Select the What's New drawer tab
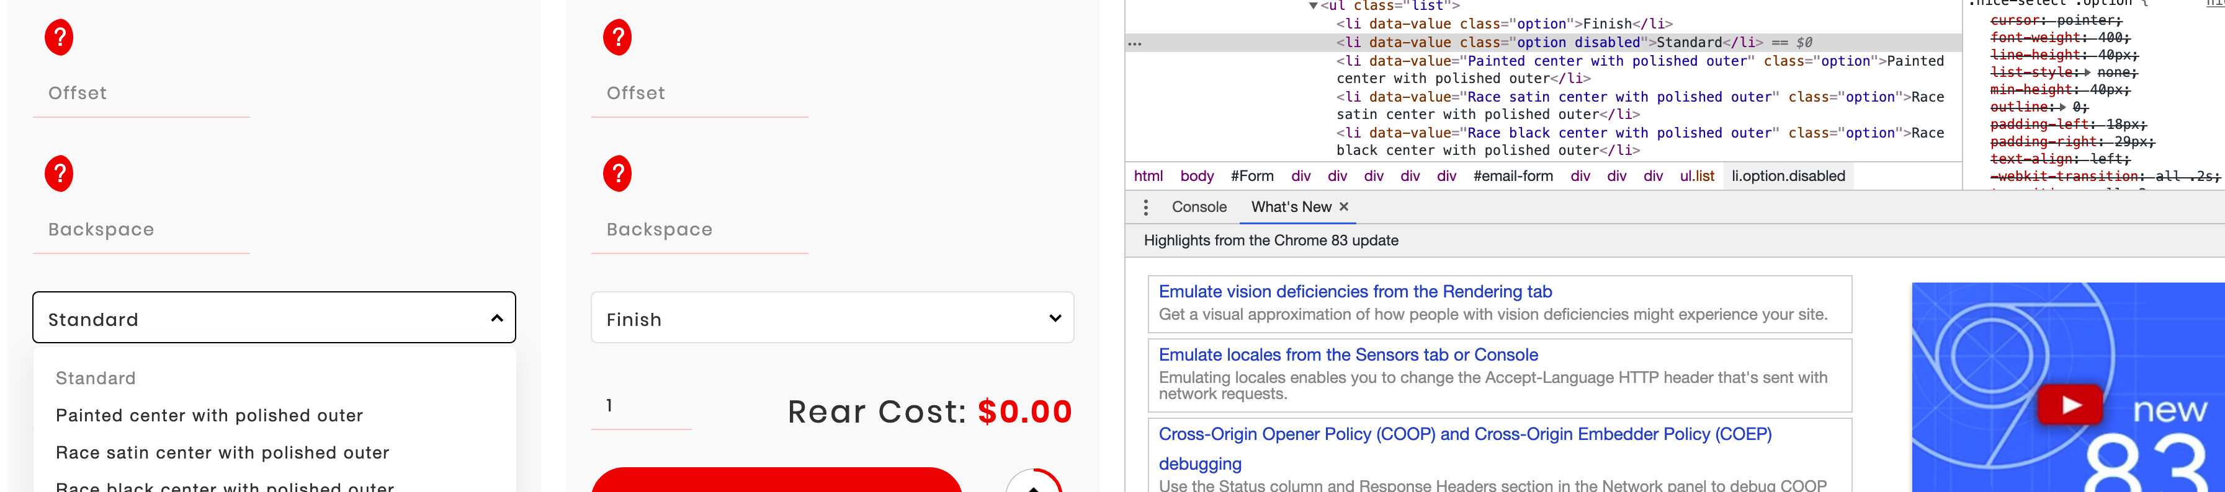The image size is (2225, 492). [x=1291, y=207]
